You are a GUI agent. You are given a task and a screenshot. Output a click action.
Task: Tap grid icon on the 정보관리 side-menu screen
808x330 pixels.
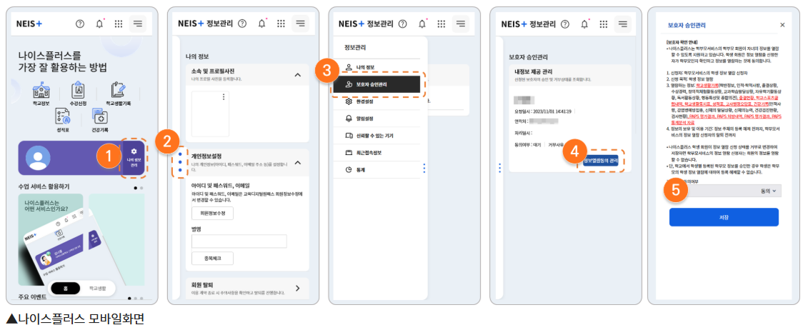click(x=442, y=24)
